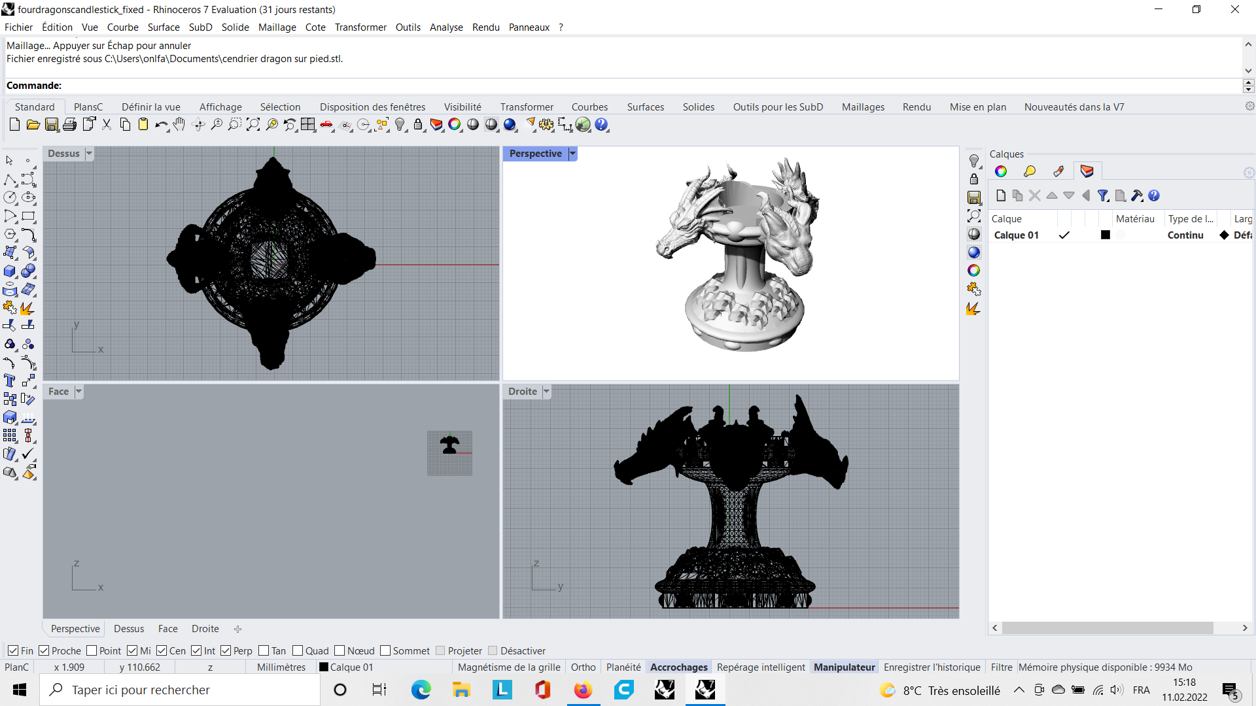Open Options gear icon in toolbar
The width and height of the screenshot is (1256, 706).
[x=546, y=125]
